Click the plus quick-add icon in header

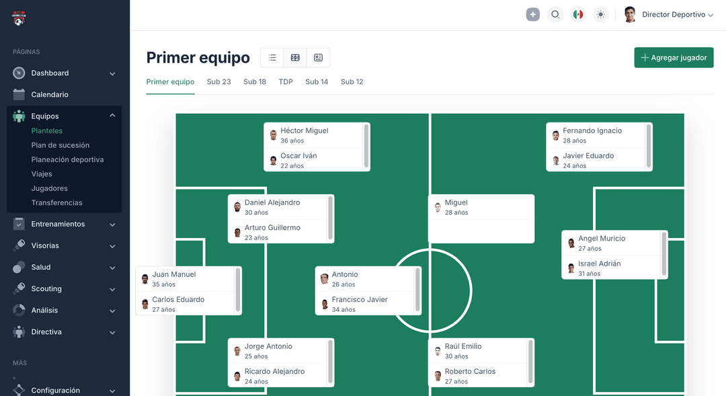(532, 14)
